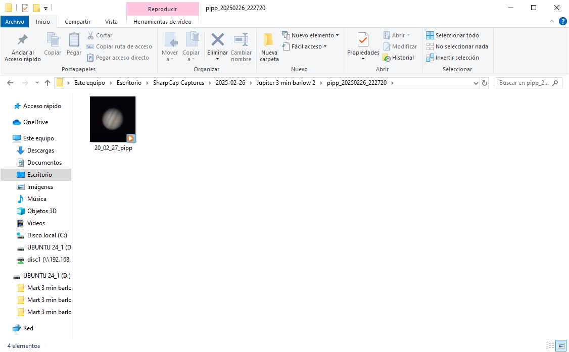Collapse the ribbon with the chevron
Screen dimensions: 569x352
tap(552, 21)
